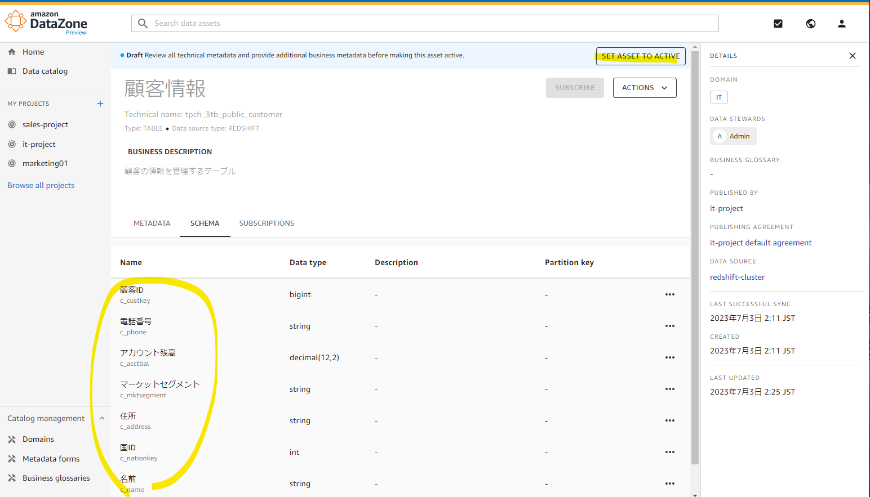Screen dimensions: 870x497
Task: Open marketing01 project
Action: pyautogui.click(x=45, y=163)
